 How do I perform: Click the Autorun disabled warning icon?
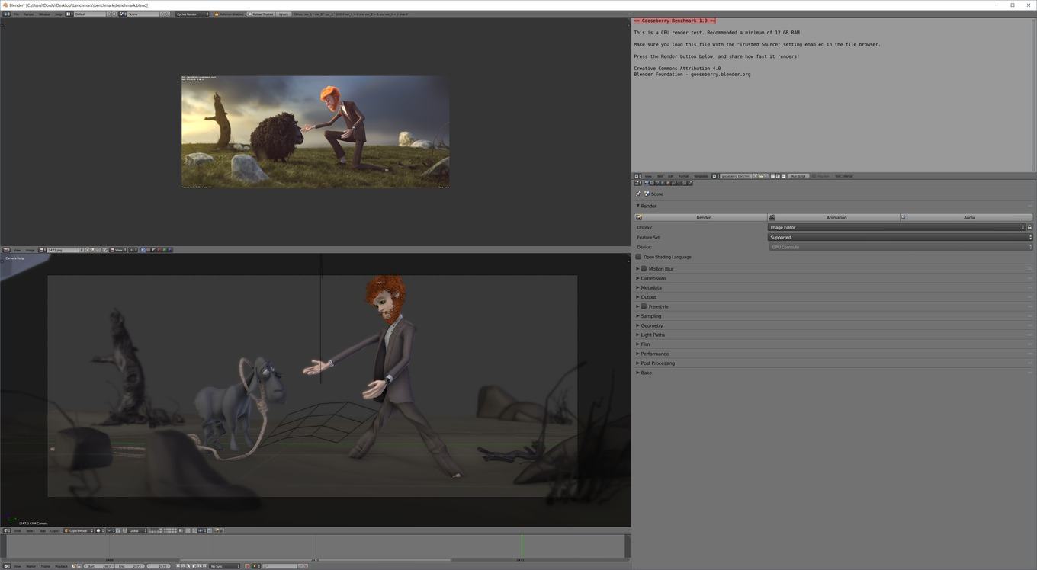pyautogui.click(x=217, y=14)
